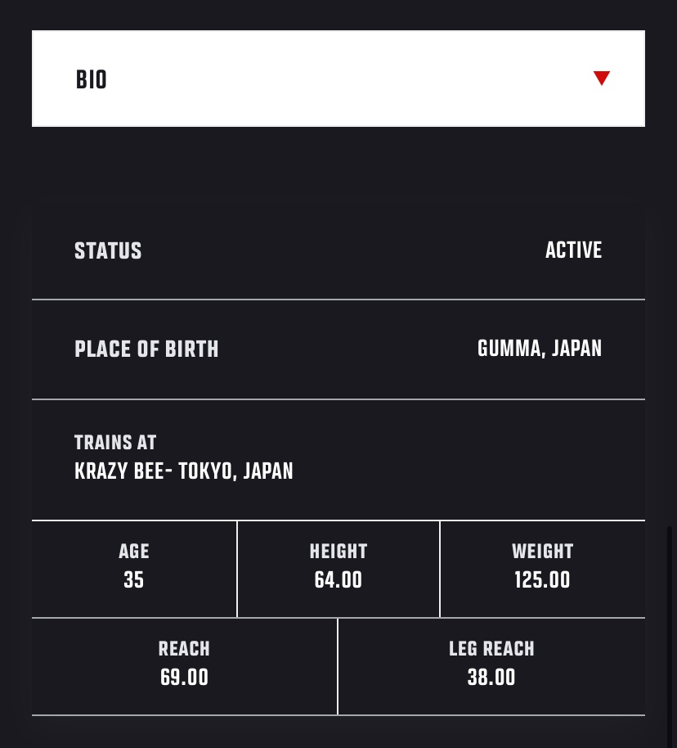The image size is (677, 748).
Task: Select the white BIO dropdown bar
Action: [x=338, y=79]
